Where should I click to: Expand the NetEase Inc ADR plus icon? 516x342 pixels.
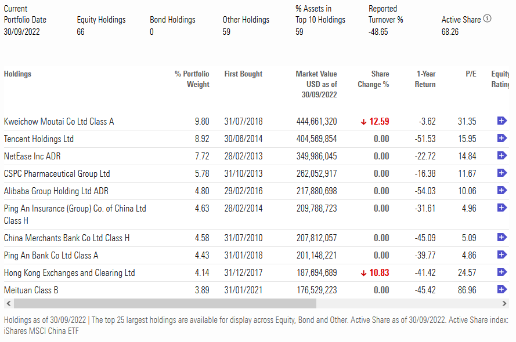tap(502, 155)
